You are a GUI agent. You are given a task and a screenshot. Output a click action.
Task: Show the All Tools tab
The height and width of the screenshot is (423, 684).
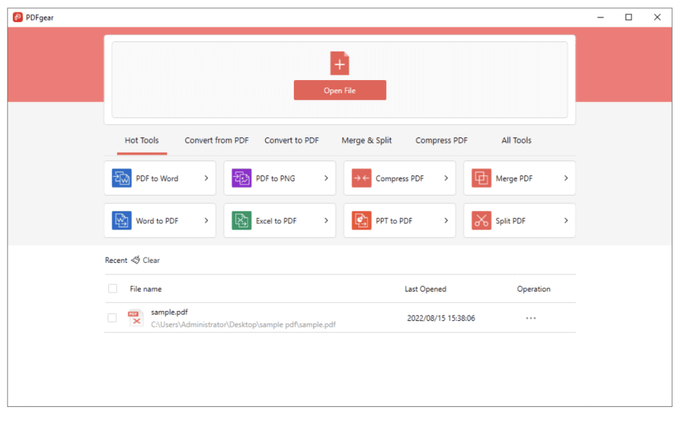pyautogui.click(x=516, y=140)
